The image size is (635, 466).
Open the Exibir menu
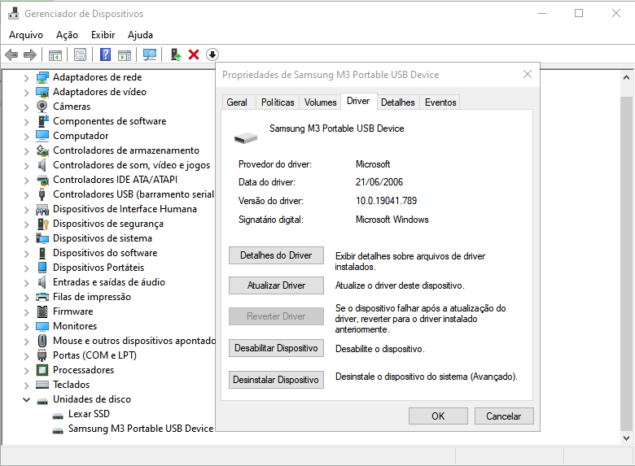[x=103, y=35]
